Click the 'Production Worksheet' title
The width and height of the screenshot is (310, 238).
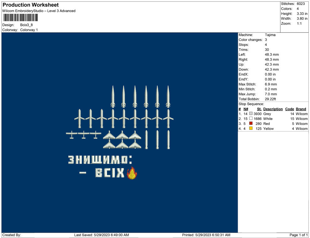(31, 5)
